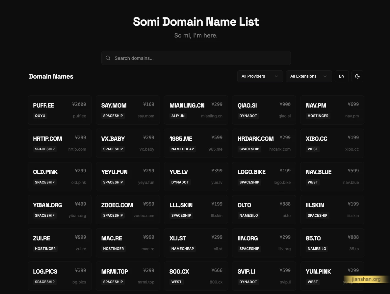Select the 1985.ME domain title
The image size is (390, 294).
(x=181, y=139)
